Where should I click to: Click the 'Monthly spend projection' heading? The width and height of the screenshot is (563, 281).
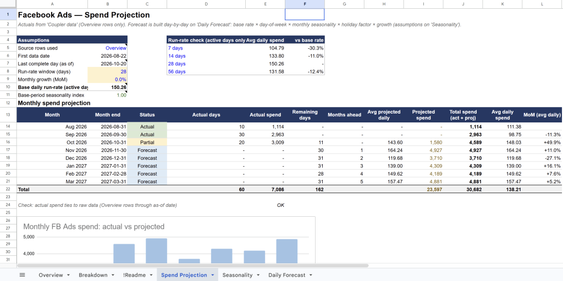(x=54, y=103)
